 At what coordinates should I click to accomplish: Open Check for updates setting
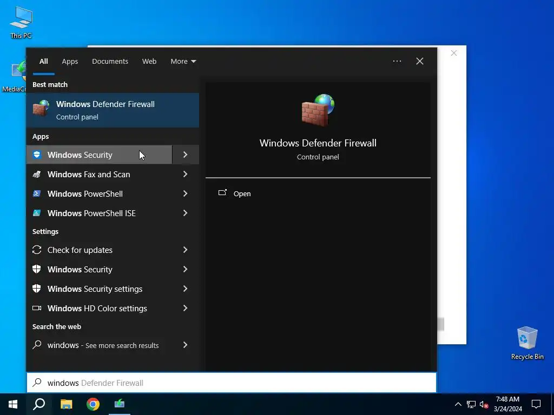100,250
